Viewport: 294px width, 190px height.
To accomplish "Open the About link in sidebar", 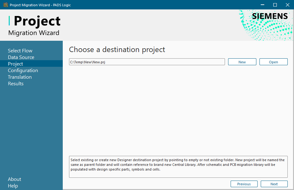I will click(x=14, y=179).
